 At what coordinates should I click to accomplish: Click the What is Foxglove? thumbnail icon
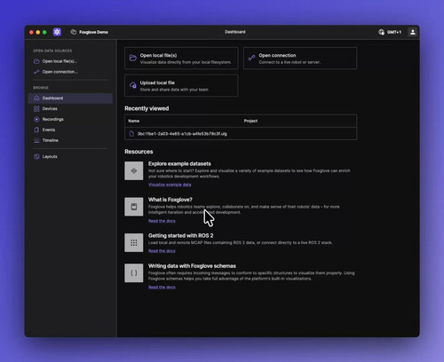click(x=134, y=207)
